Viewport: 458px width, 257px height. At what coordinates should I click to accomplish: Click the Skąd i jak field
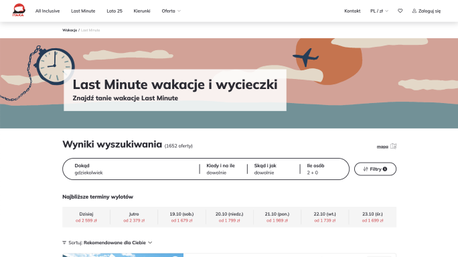(x=273, y=169)
